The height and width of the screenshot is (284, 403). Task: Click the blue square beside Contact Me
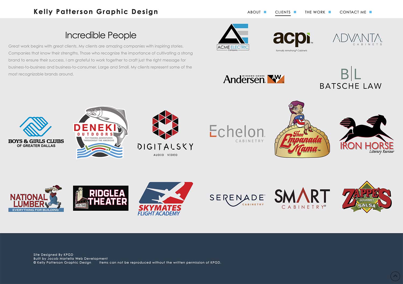click(x=370, y=12)
